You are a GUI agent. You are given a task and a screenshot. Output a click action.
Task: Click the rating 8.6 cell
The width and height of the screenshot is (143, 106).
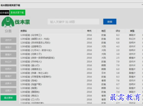pyautogui.click(x=118, y=39)
